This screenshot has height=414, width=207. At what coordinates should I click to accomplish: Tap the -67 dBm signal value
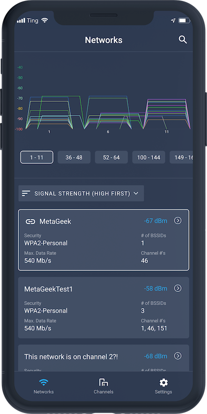click(x=156, y=221)
